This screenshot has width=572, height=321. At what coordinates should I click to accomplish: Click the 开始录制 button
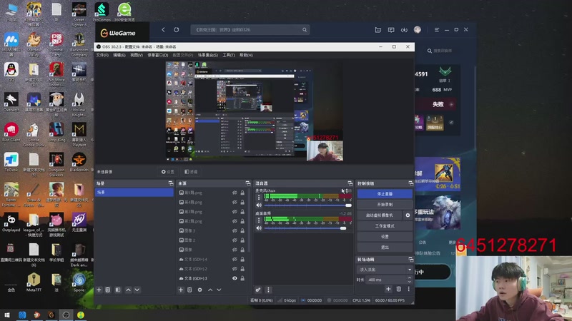point(385,205)
